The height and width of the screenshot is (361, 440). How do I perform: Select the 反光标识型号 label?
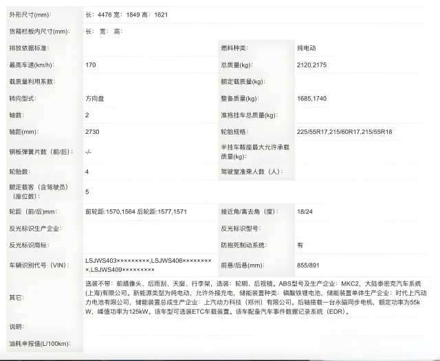tap(241, 229)
